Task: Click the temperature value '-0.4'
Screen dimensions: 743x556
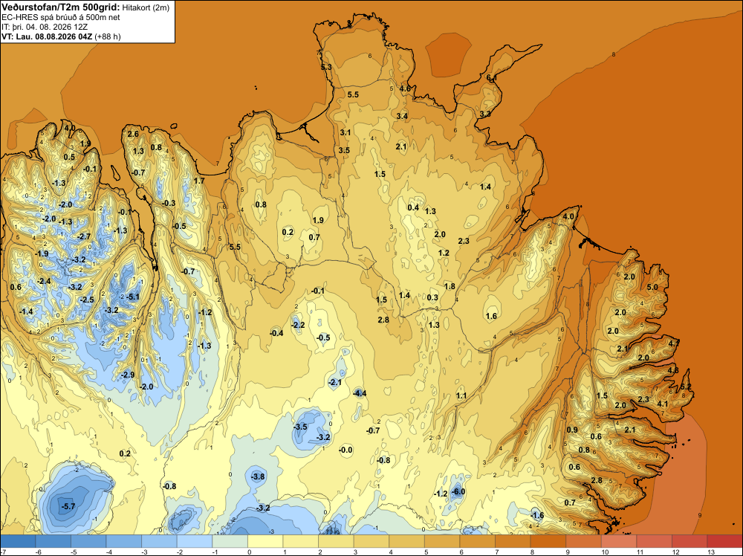Action: pyautogui.click(x=276, y=333)
